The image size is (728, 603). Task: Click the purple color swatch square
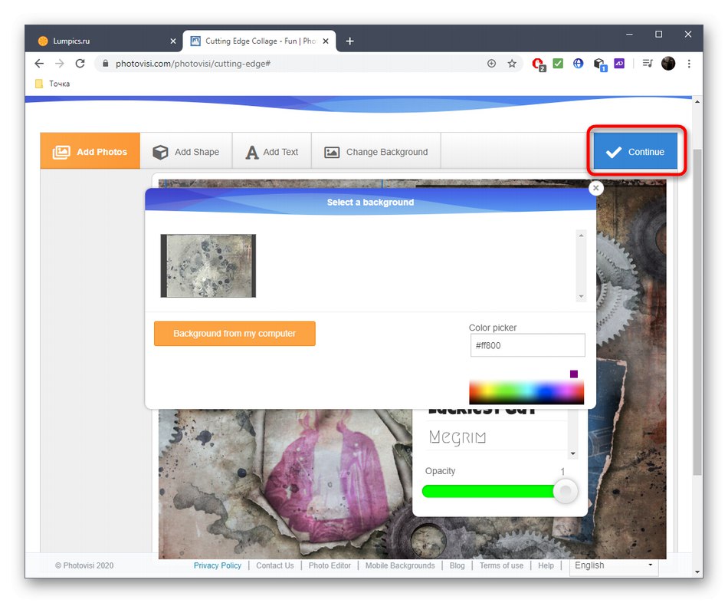[574, 374]
